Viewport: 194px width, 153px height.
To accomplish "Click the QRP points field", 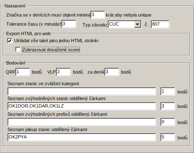I will [x=23, y=72].
